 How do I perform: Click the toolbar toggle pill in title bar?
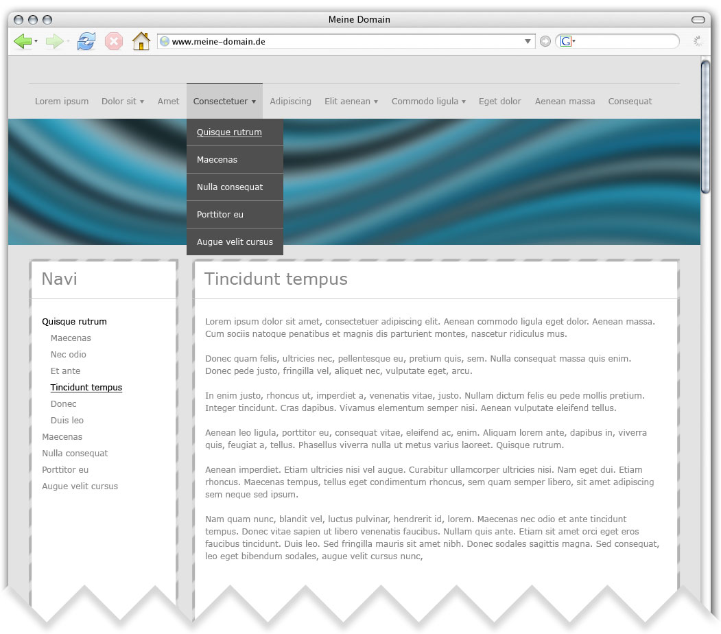pyautogui.click(x=698, y=20)
